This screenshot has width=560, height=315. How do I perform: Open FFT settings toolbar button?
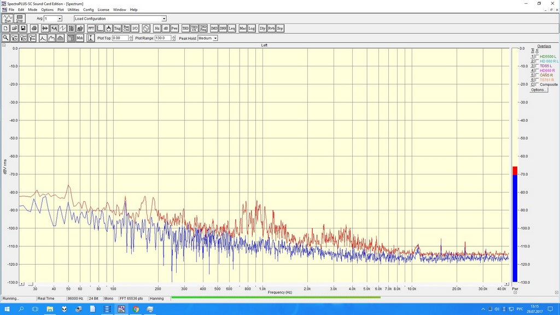(91, 28)
